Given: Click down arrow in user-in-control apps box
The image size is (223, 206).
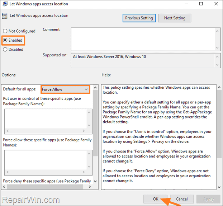Looking at the screenshot, I should pyautogui.click(x=89, y=125).
